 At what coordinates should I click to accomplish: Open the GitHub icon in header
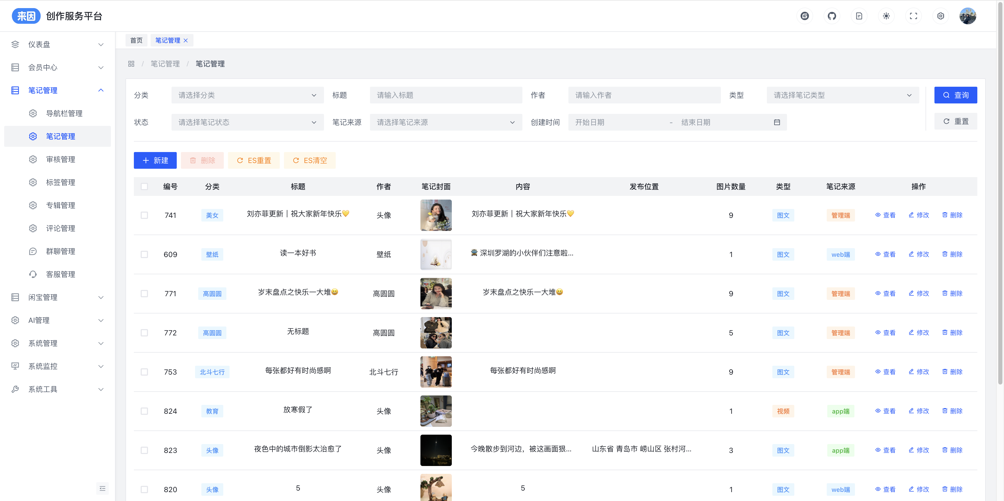[x=832, y=16]
